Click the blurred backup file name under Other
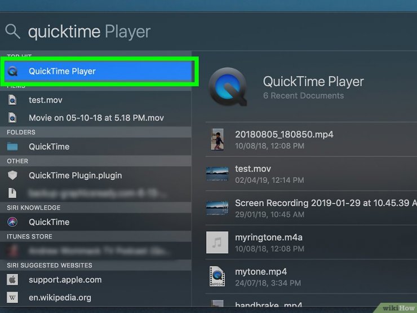417x313 pixels. (x=97, y=193)
